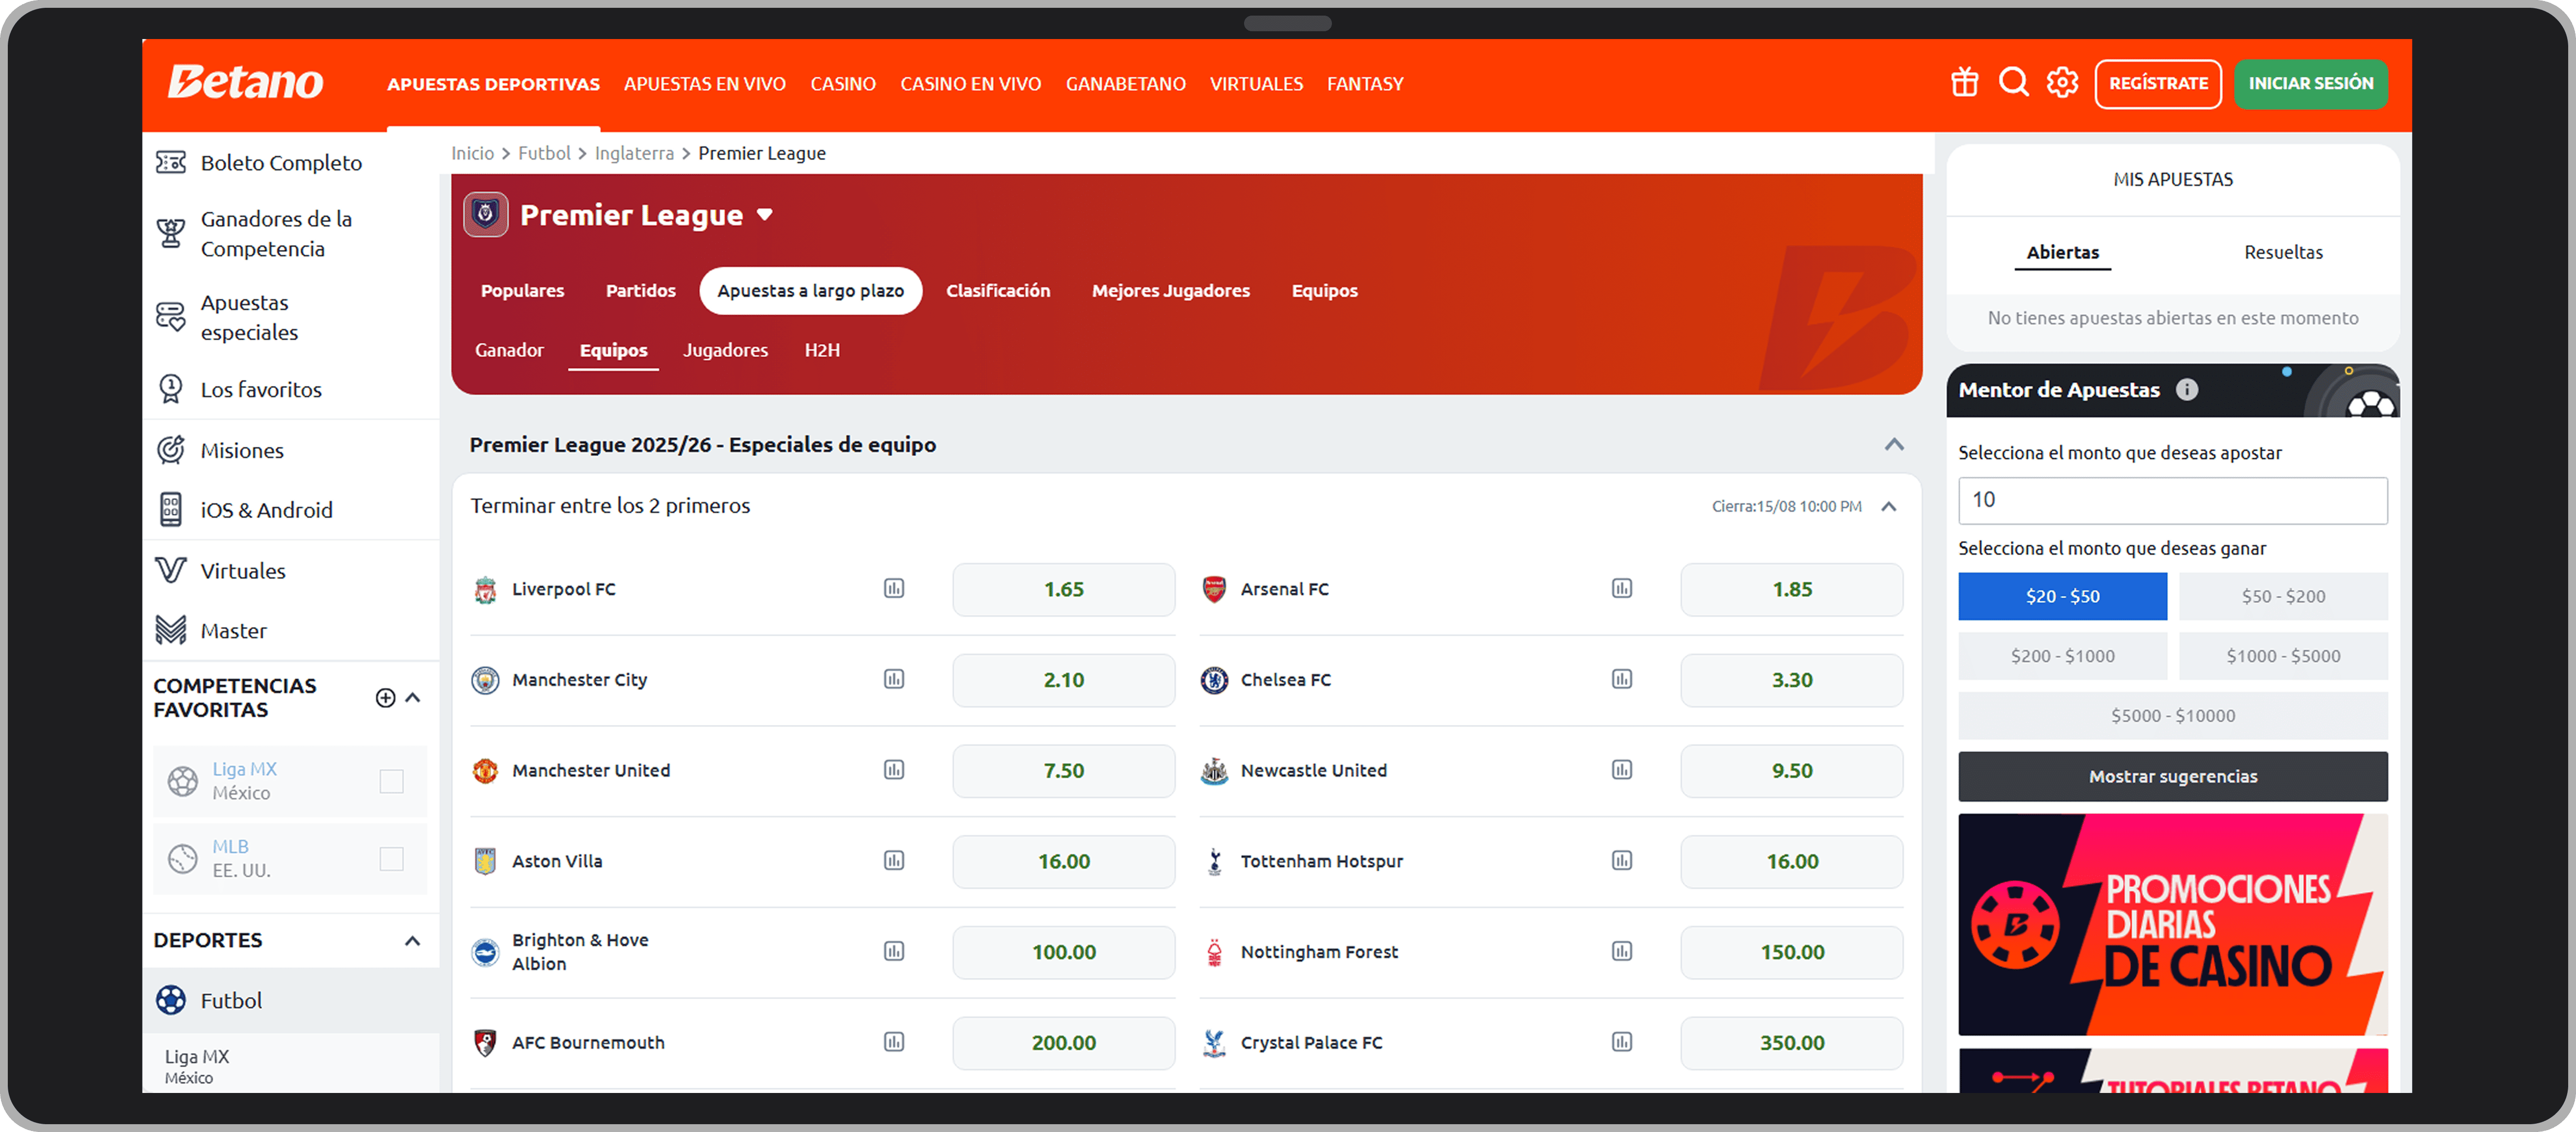2576x1132 pixels.
Task: Open stats icon for Newcastle United
Action: point(1622,770)
